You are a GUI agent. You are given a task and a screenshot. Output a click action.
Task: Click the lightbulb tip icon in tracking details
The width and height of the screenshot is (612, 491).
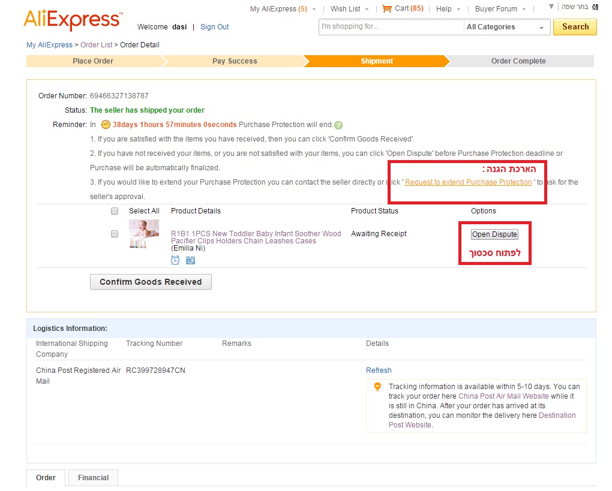tap(377, 387)
